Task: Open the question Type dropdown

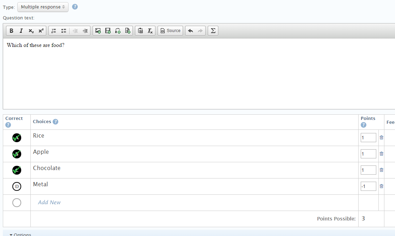Action: tap(43, 7)
